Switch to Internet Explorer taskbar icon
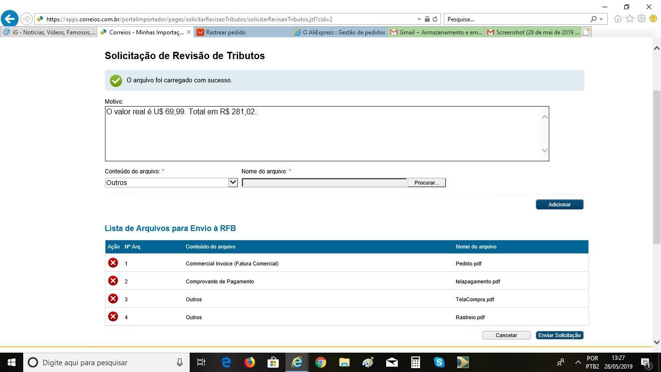 297,362
